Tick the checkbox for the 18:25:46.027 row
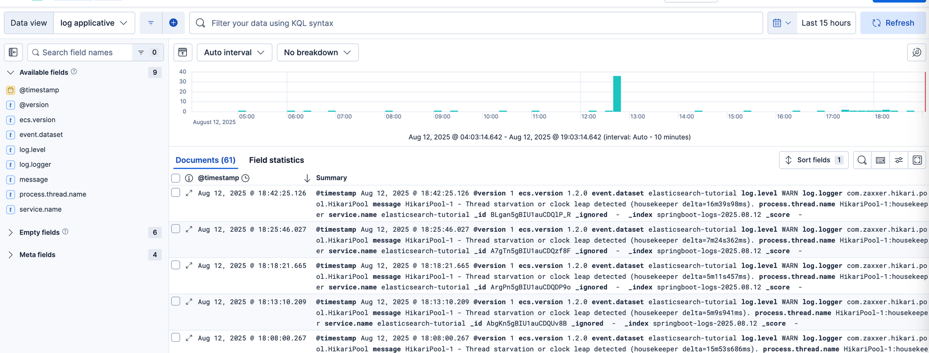Image resolution: width=929 pixels, height=353 pixels. click(176, 229)
